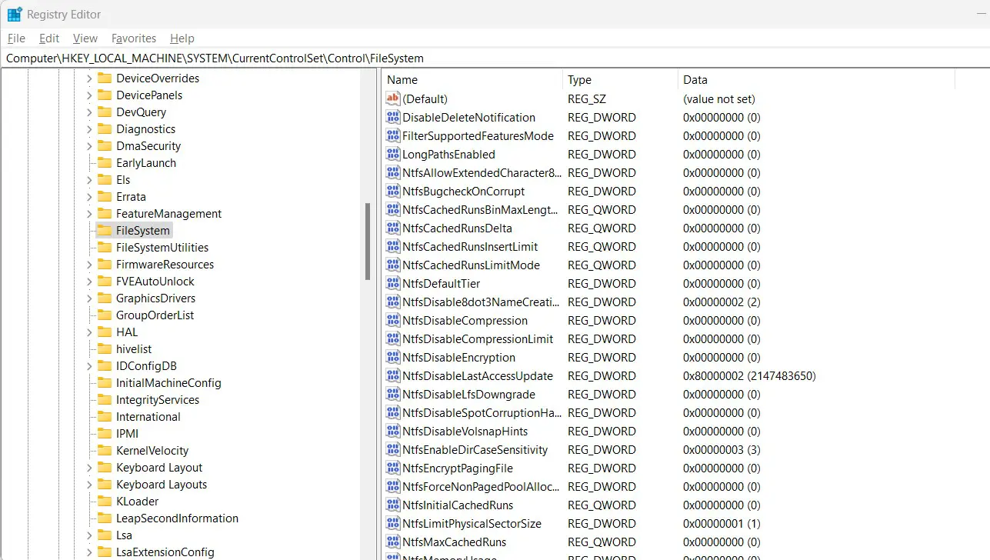
Task: Select the LsaExtensionConfig key
Action: tap(165, 552)
